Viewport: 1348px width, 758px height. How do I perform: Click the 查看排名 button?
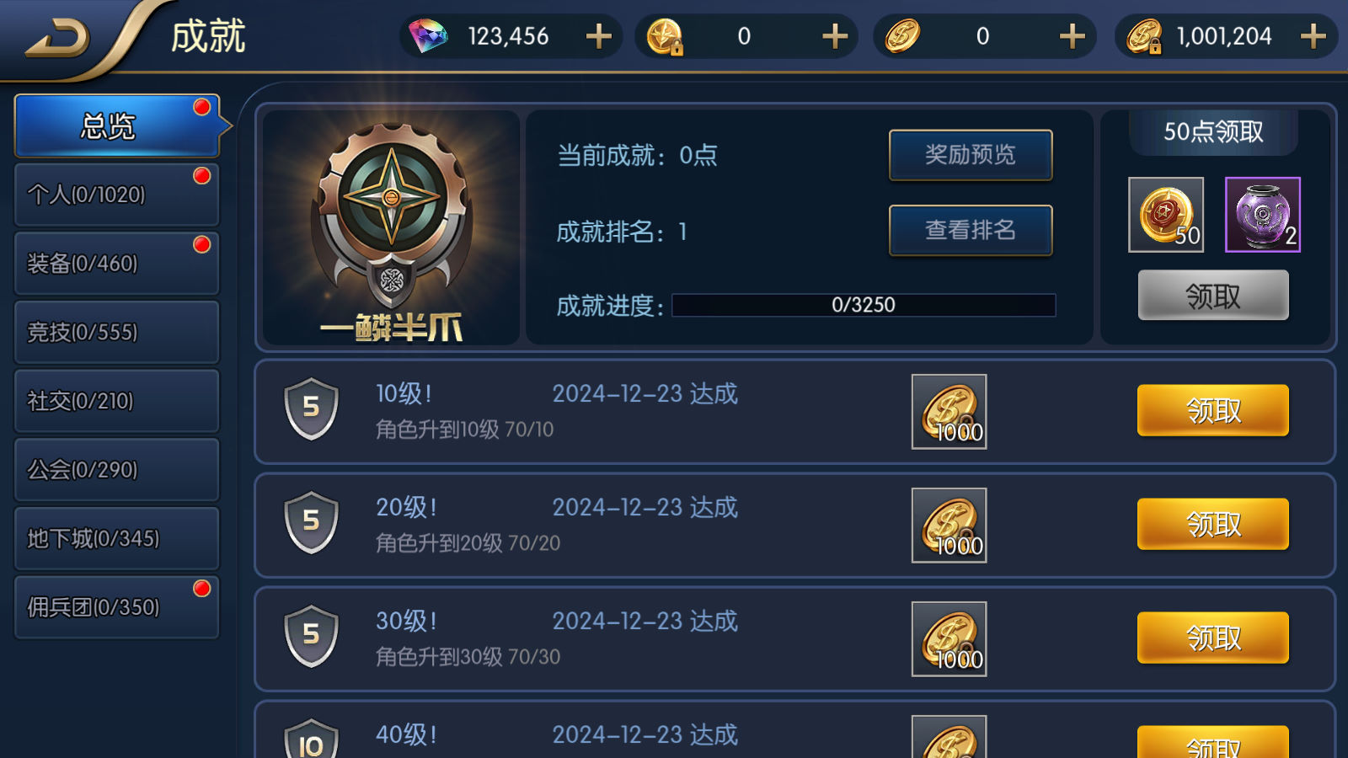tap(971, 230)
